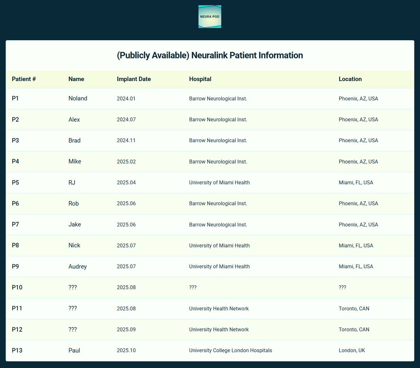Click Audrey's University of Miami Health cell
The image size is (420, 368).
tap(219, 266)
